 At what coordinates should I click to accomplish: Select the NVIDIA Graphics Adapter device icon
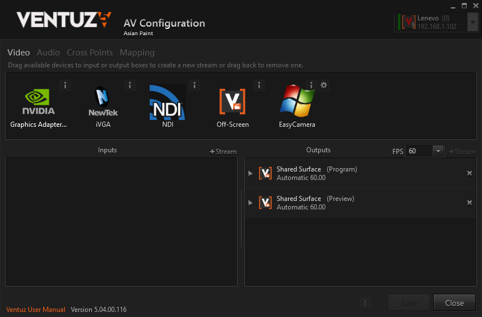click(39, 103)
